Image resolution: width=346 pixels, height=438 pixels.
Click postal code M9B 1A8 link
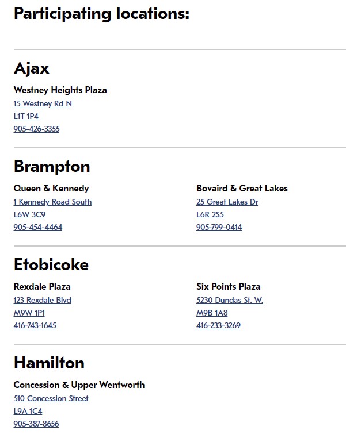click(212, 313)
